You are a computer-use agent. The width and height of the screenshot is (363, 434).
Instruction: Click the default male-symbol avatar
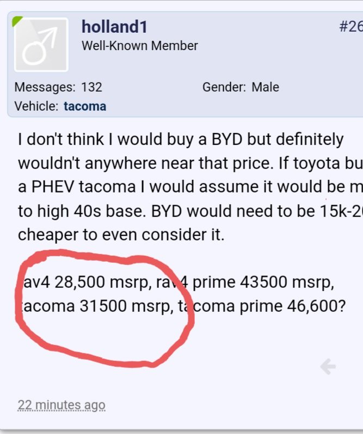(41, 45)
